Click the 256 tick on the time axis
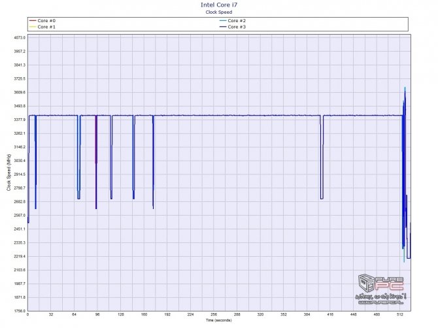Screen dimensions: 438x328 tap(214, 314)
